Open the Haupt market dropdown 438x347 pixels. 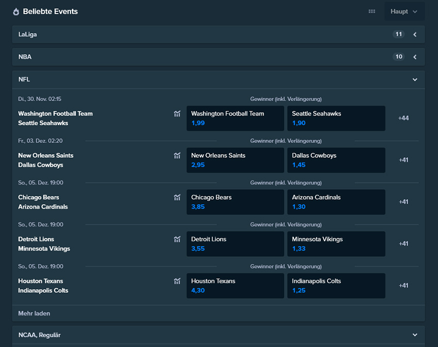coord(405,11)
